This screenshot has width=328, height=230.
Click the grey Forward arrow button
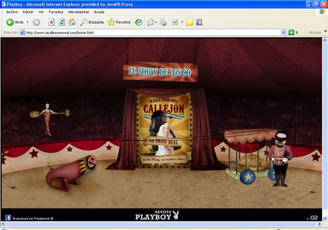point(36,22)
